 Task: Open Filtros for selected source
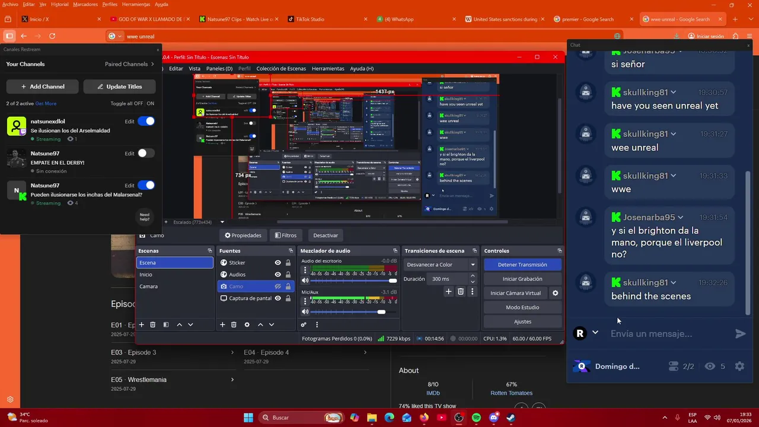[286, 235]
